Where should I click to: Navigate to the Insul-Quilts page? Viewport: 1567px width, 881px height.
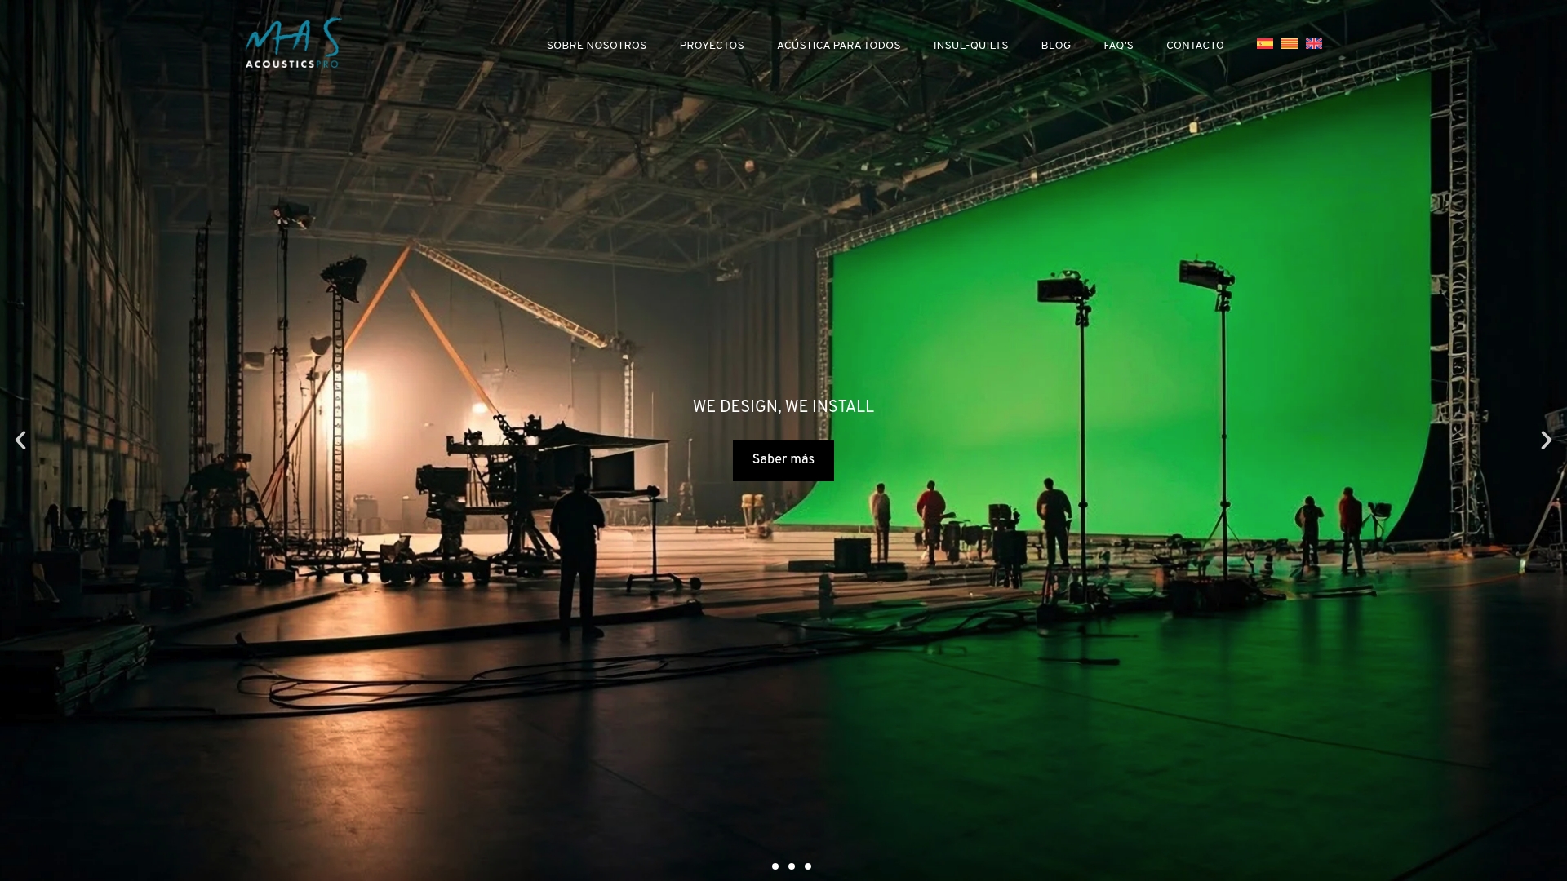point(970,46)
